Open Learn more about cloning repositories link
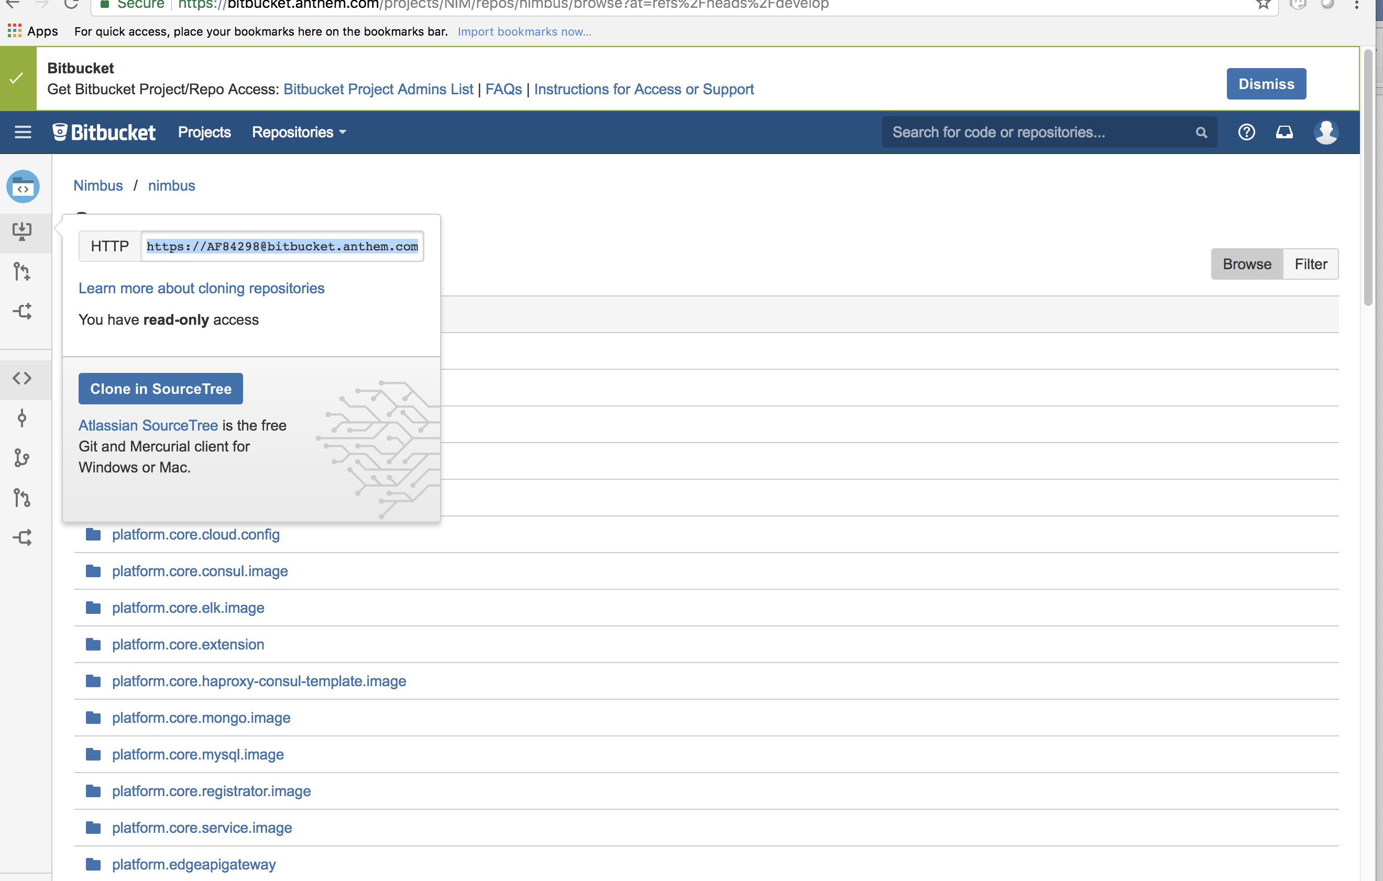1383x881 pixels. 201,288
